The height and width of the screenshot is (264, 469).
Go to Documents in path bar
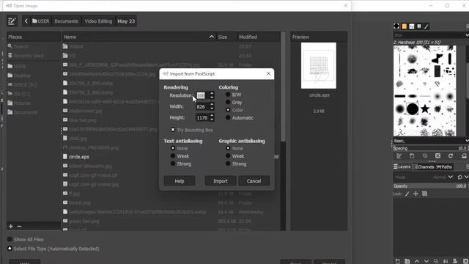[x=66, y=21]
